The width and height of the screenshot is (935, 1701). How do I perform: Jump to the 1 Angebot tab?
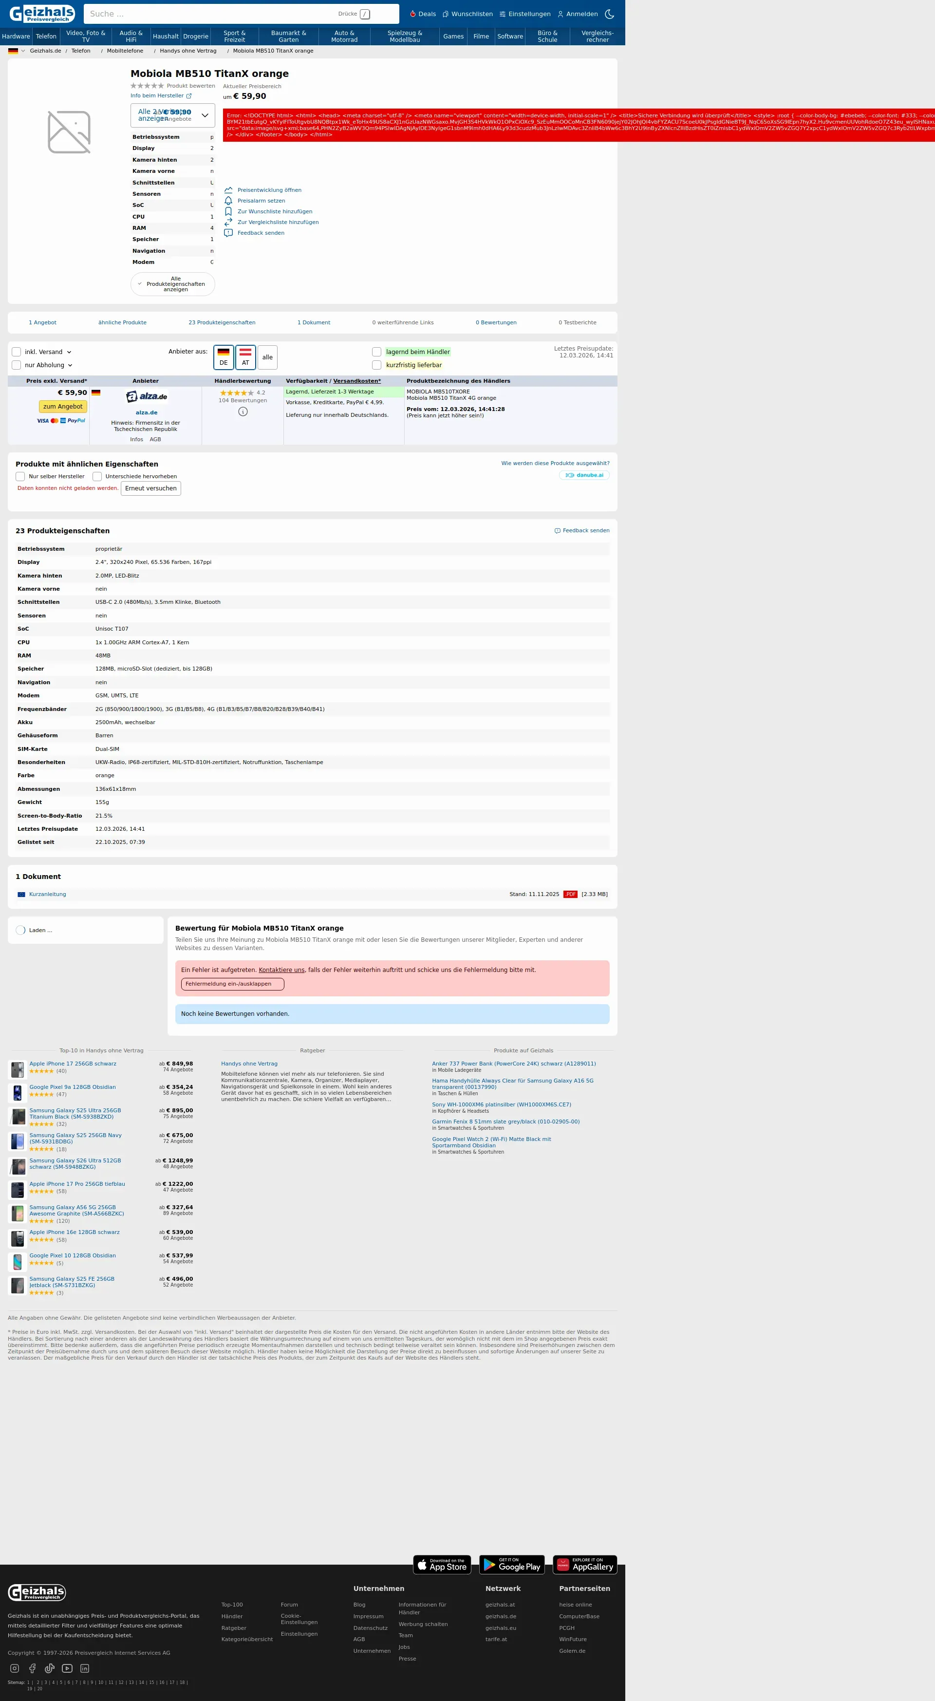coord(43,323)
